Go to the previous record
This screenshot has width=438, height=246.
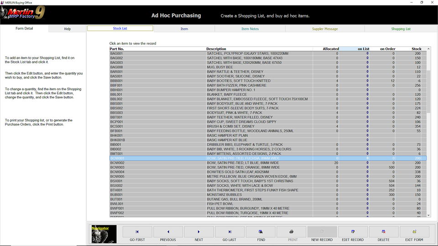168,232
